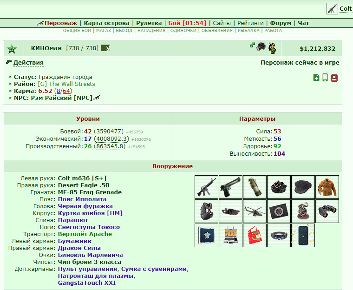The height and width of the screenshot is (290, 353).
Task: Click the dark green flag after 738 / 738
Action: point(105,48)
